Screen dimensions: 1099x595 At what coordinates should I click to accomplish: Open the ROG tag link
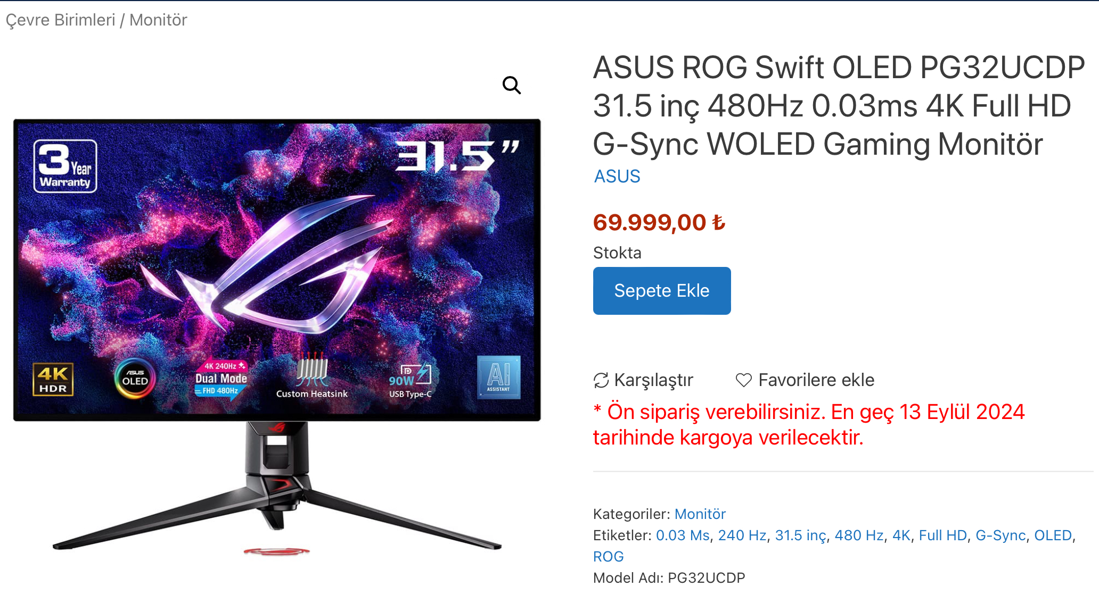tap(609, 557)
